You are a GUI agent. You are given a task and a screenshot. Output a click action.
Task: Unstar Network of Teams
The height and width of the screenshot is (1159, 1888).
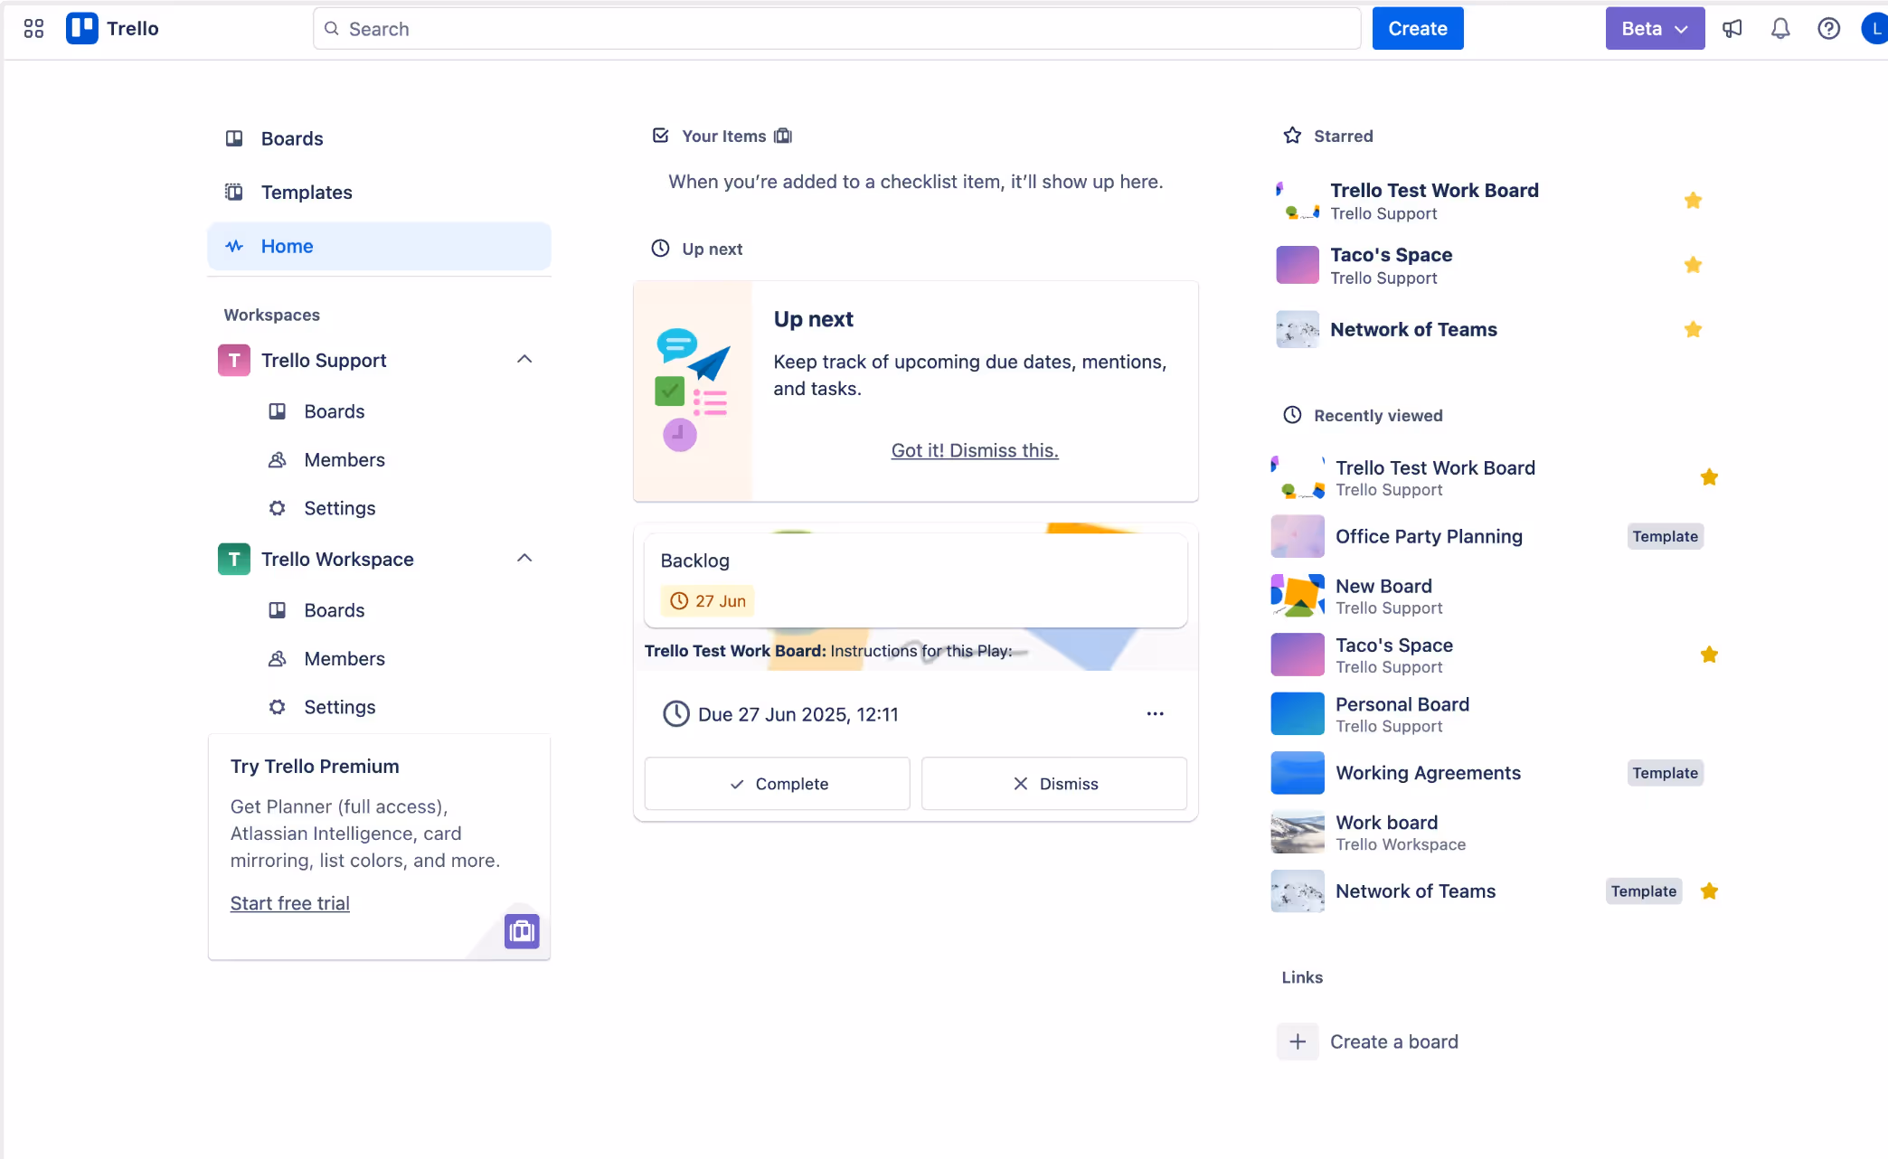click(x=1694, y=329)
